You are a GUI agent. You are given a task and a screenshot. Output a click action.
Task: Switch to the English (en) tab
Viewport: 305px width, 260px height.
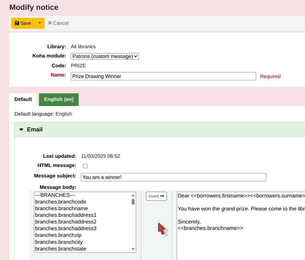(59, 99)
